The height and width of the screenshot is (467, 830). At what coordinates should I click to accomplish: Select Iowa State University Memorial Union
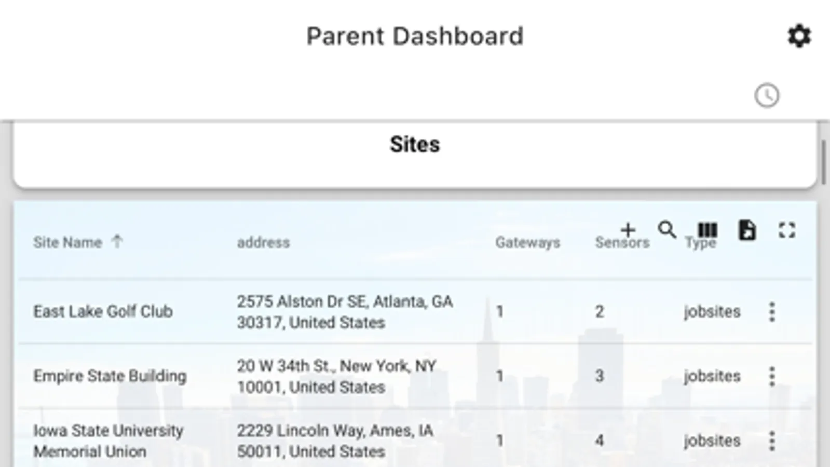pos(108,441)
